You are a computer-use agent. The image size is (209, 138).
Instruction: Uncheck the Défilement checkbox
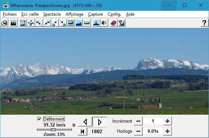point(39,119)
